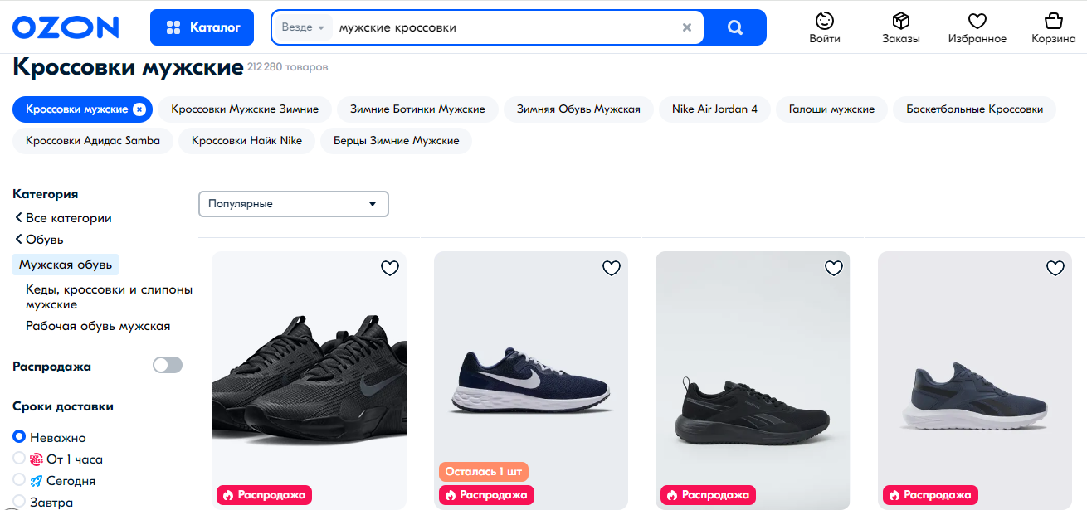
Task: Click the magnifier search button
Action: 735,27
